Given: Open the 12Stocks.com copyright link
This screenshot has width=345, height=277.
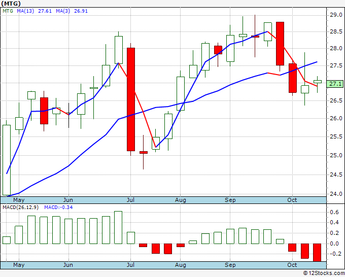Looking at the screenshot, I should [x=324, y=273].
